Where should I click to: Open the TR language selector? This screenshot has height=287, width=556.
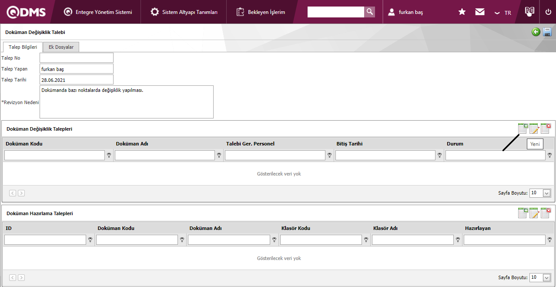click(503, 13)
